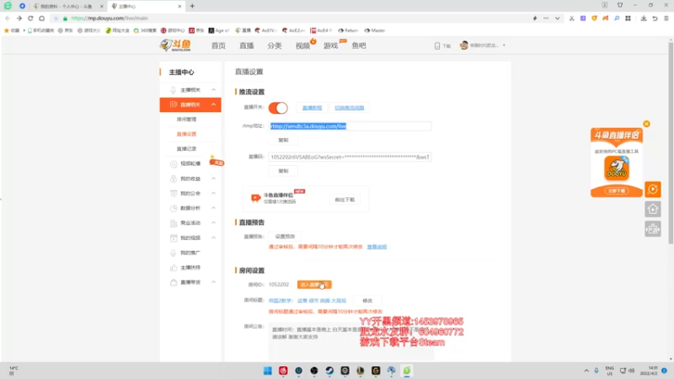The height and width of the screenshot is (379, 674).
Task: Click the microphone icon beside 主播相关
Action: (x=174, y=90)
